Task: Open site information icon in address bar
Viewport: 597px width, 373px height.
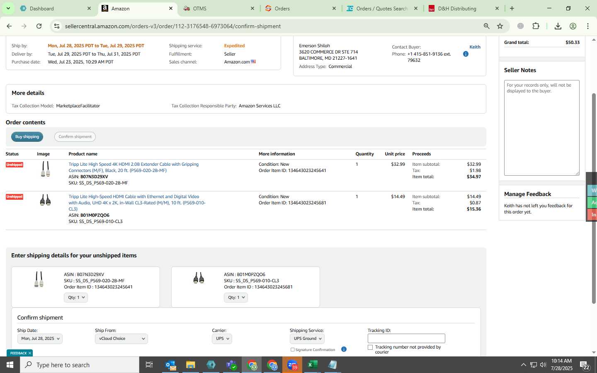Action: click(x=57, y=26)
